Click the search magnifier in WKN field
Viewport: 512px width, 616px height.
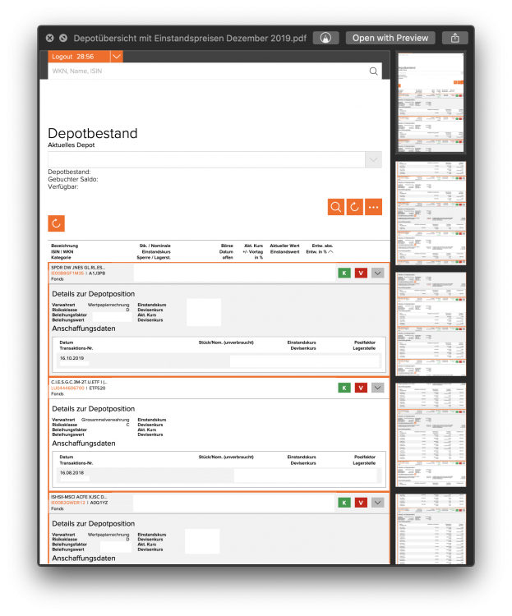373,71
